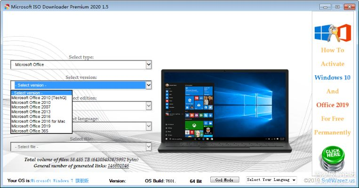Click the Total volume of files text

coord(81,160)
